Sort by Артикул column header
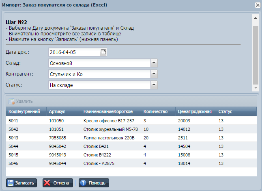The width and height of the screenshot is (262, 191). click(x=64, y=111)
